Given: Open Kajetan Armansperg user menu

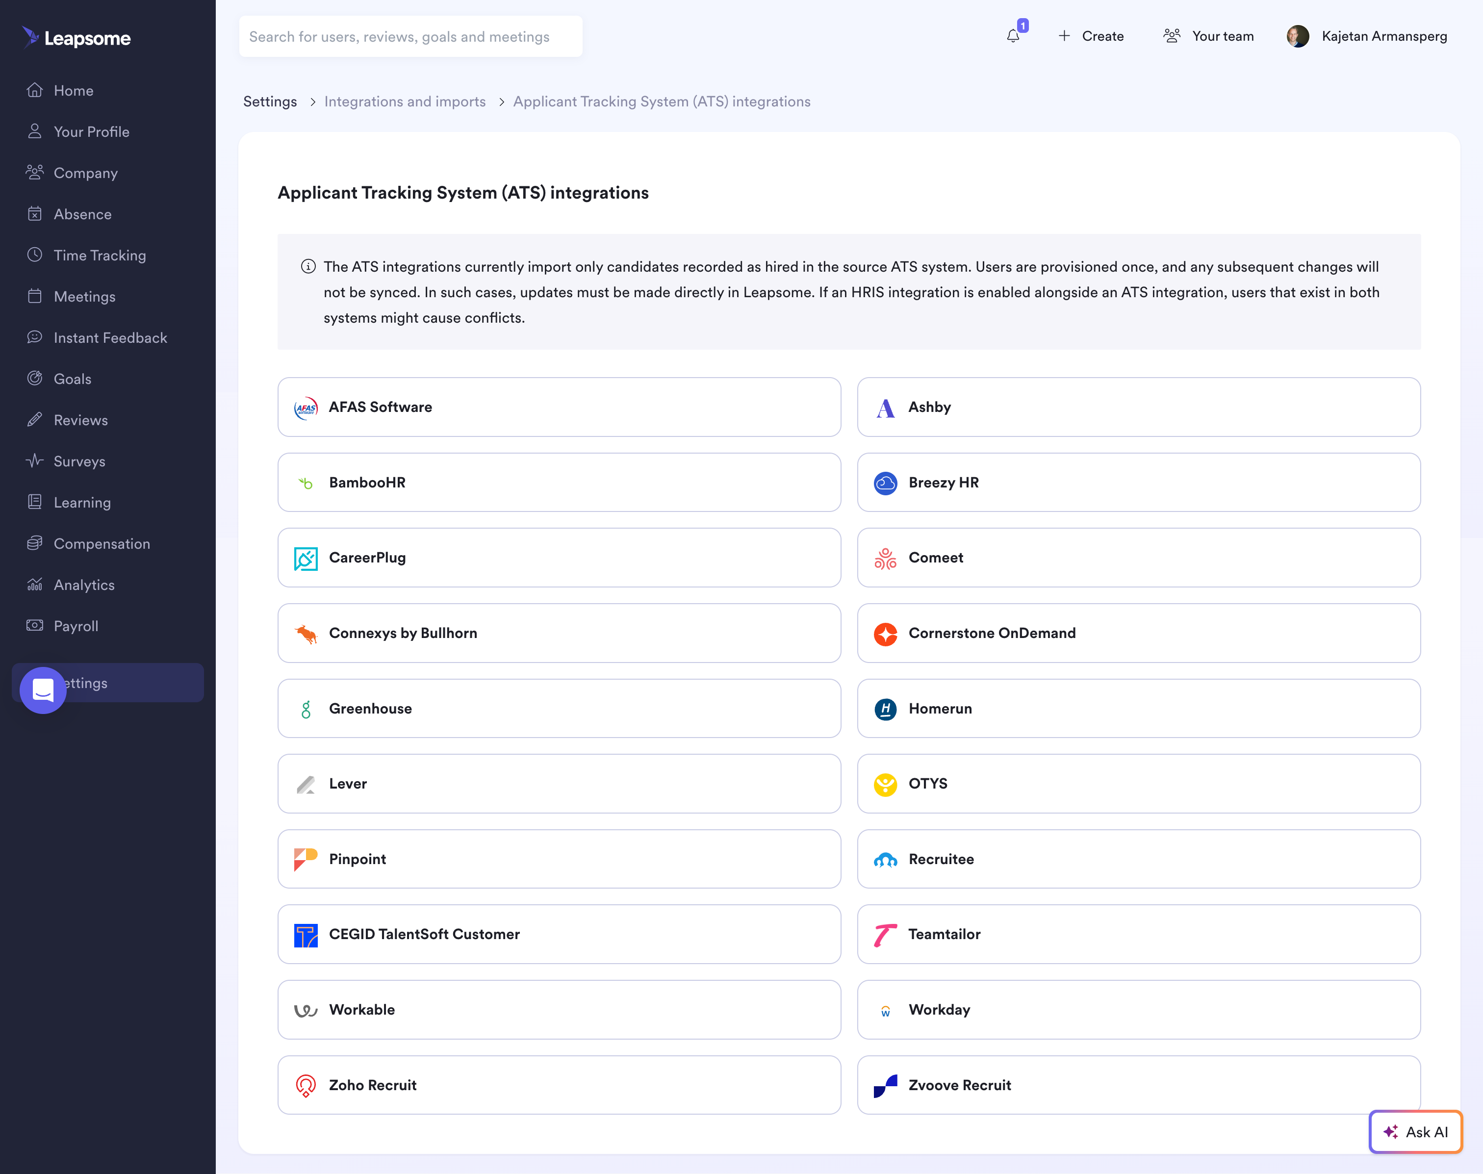Looking at the screenshot, I should (x=1367, y=36).
